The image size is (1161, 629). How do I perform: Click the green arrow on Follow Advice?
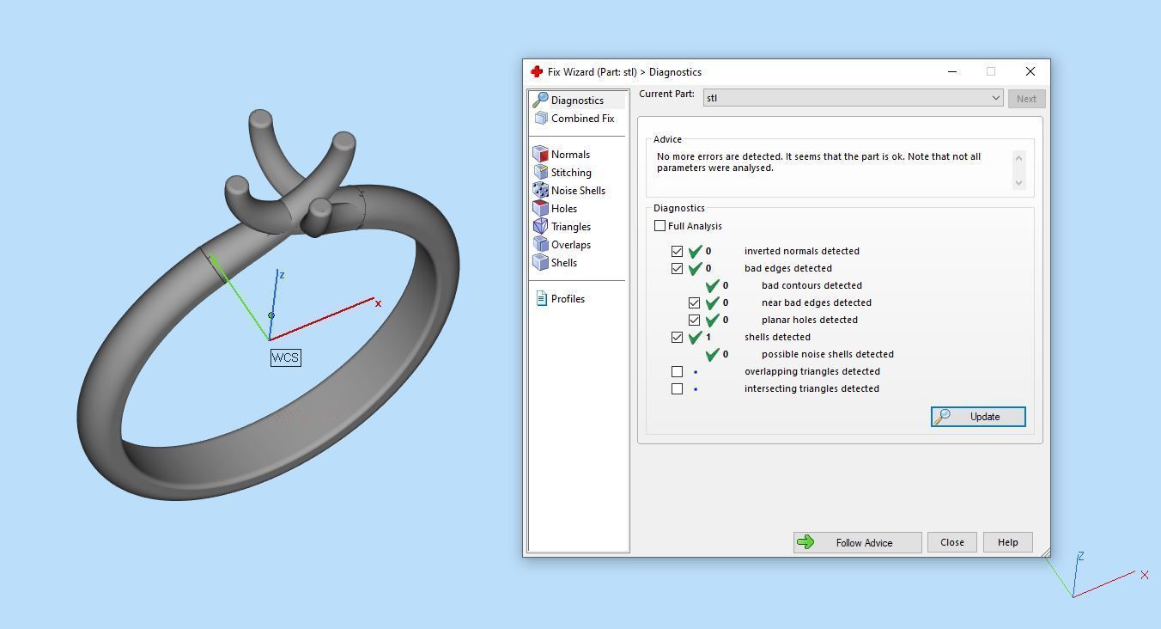pos(805,542)
